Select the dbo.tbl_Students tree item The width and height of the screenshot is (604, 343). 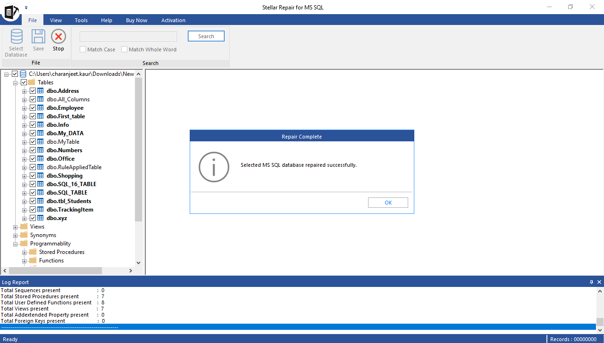pos(69,201)
